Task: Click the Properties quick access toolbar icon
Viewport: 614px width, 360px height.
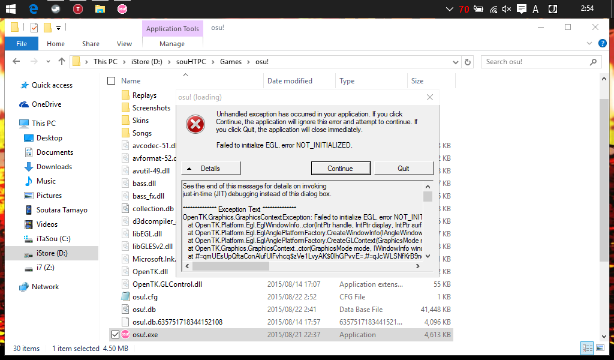Action: coord(34,28)
